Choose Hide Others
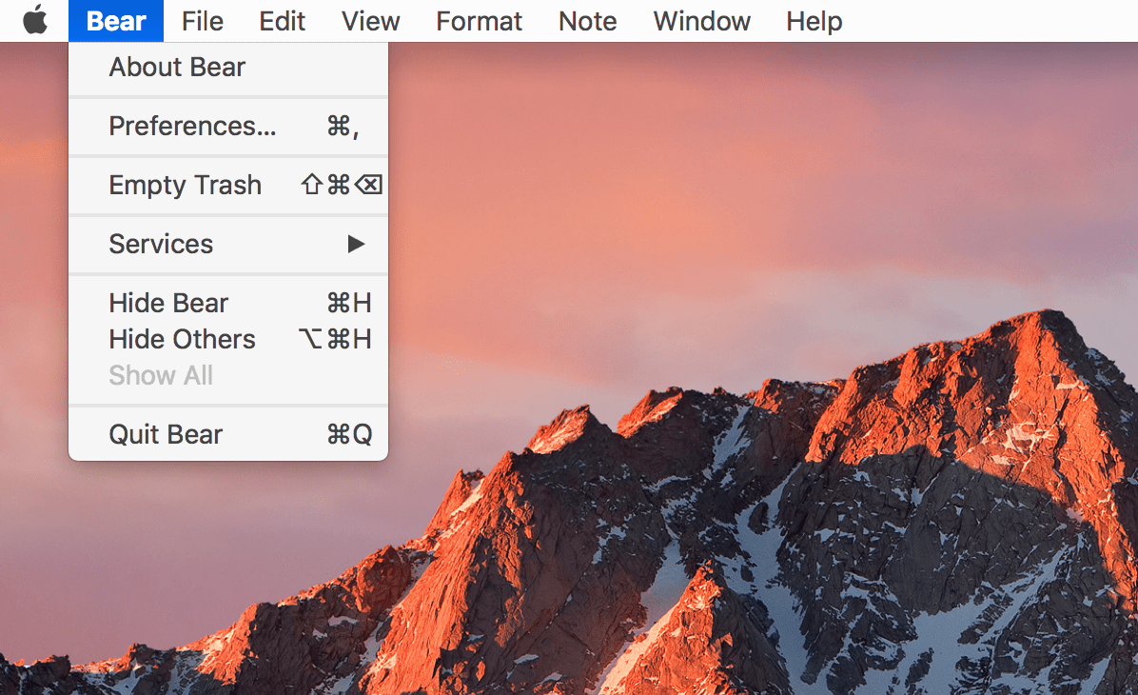 pos(182,340)
